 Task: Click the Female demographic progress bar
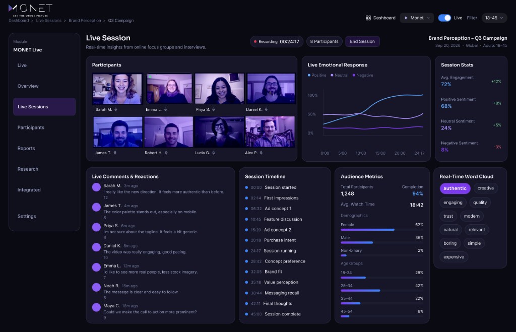click(x=382, y=230)
